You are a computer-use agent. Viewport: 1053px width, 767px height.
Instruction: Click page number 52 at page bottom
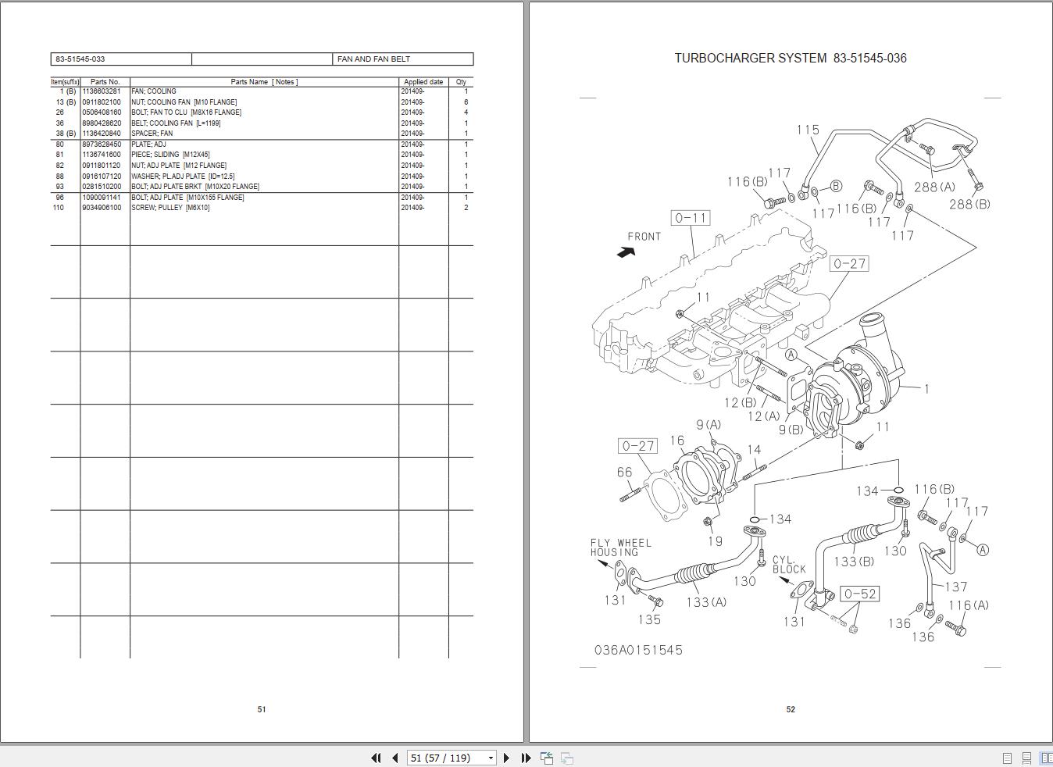tap(791, 709)
